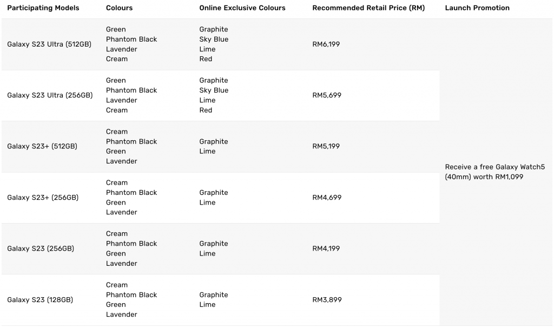Select the Online Exclusive Colours header
This screenshot has width=554, height=327.
pyautogui.click(x=242, y=8)
